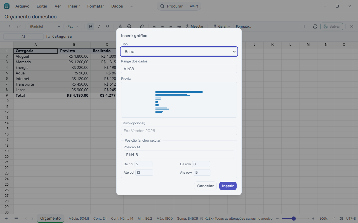Viewport: 358px width, 223px height.
Task: Open the toolbar overflow three-dot menu
Action: (x=304, y=26)
